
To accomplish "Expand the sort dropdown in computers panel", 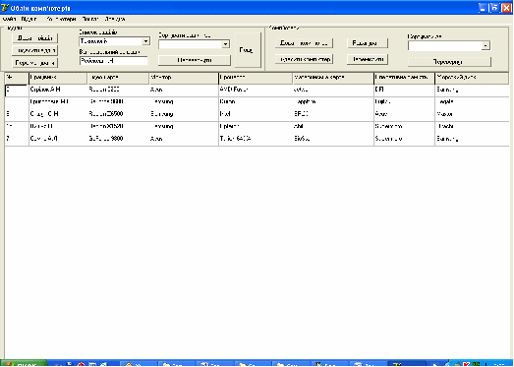I will 485,46.
